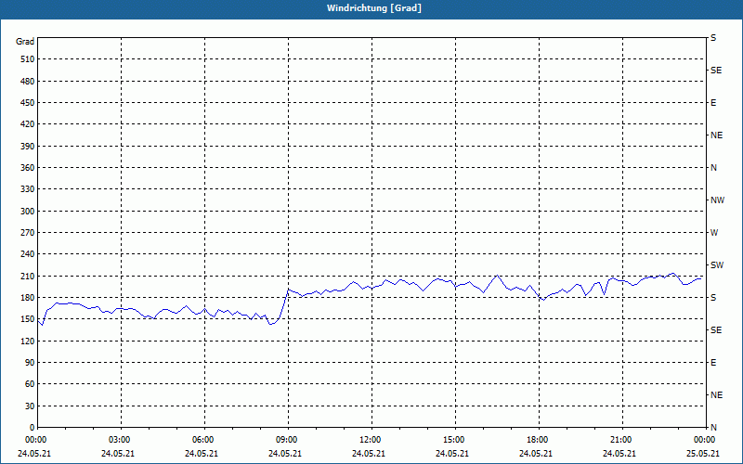Click the 00:00 time label above 25.05.21
743x464 pixels.
[704, 440]
